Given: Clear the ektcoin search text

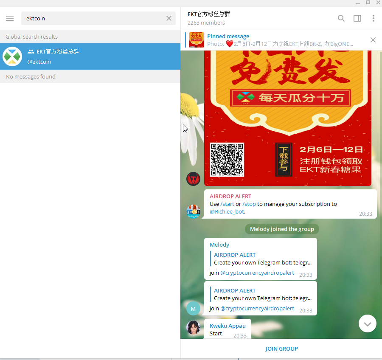Looking at the screenshot, I should tap(169, 18).
